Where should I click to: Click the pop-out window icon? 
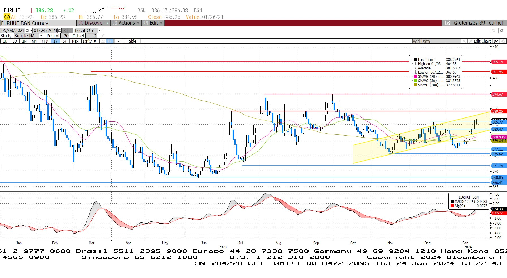(448, 23)
